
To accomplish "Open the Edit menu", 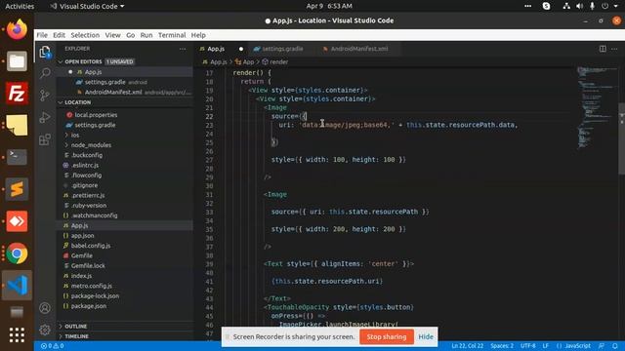I will 59,35.
